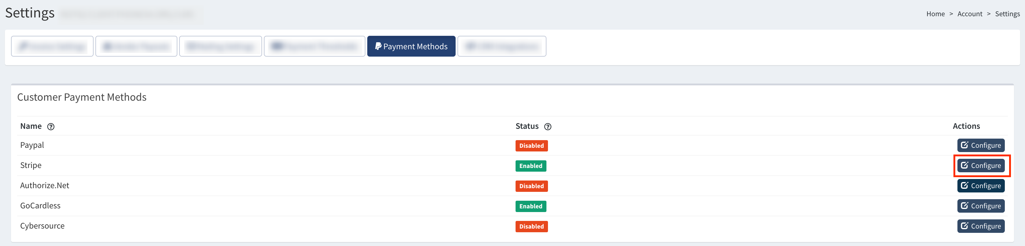Click the Enabled badge for Stripe
Viewport: 1025px width, 246px height.
(531, 166)
